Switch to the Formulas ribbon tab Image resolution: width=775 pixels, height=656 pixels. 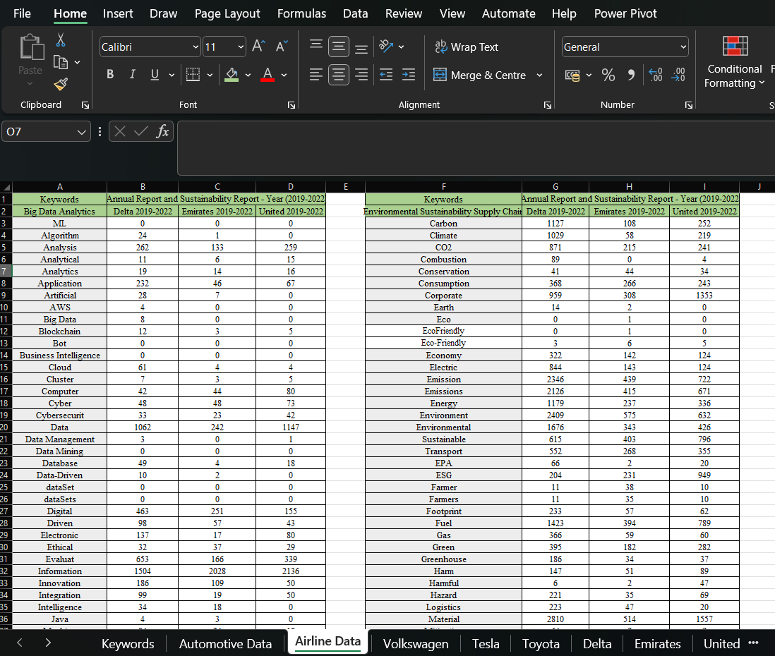click(301, 13)
